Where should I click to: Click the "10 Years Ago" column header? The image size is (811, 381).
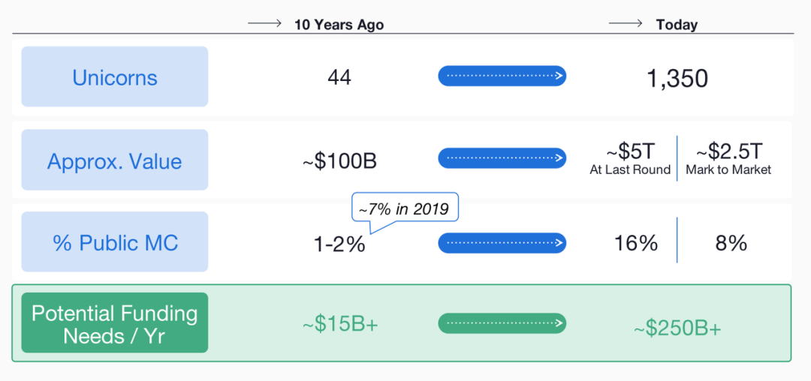339,25
